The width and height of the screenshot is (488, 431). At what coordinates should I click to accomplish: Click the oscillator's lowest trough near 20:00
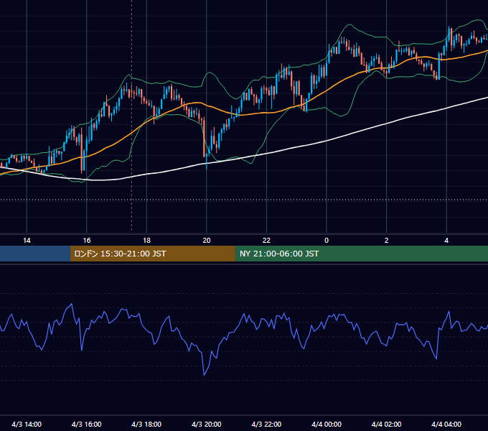204,375
